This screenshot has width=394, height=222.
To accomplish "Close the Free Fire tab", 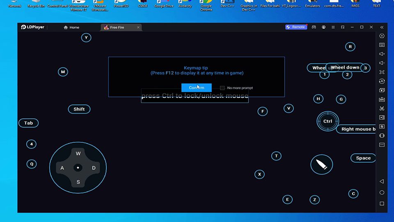I will click(138, 28).
